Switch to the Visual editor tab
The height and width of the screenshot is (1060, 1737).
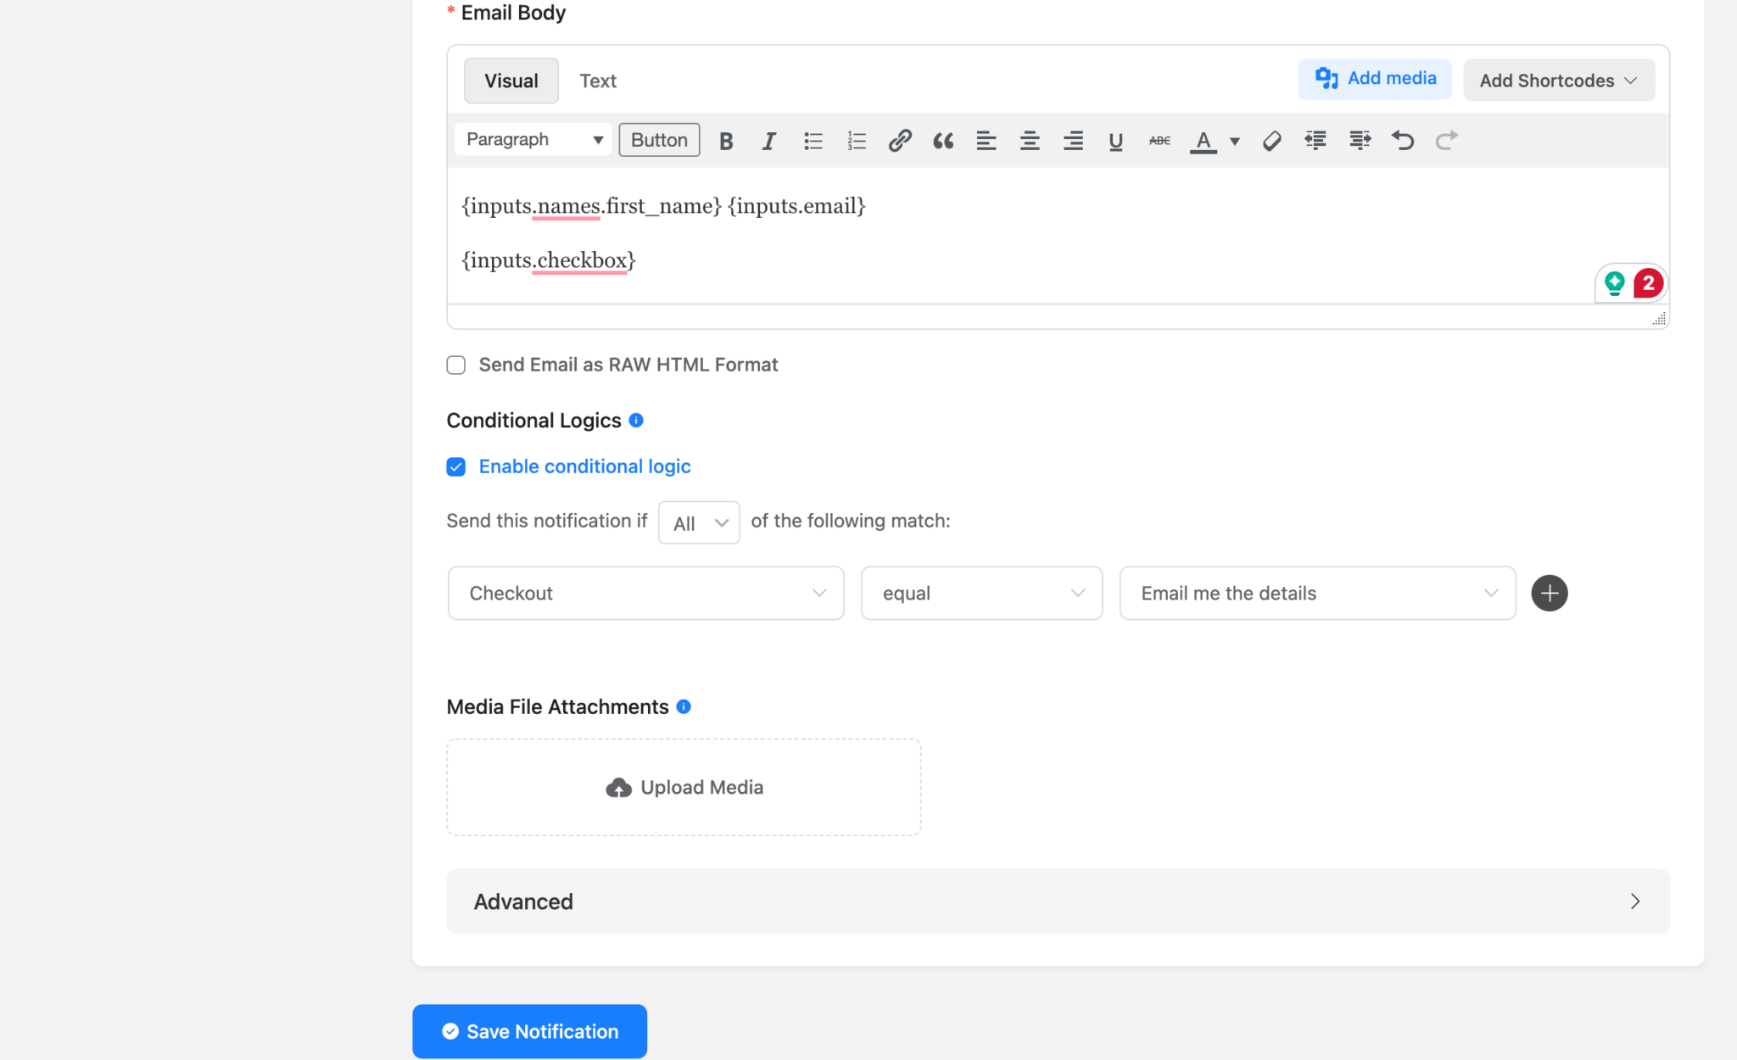click(511, 81)
